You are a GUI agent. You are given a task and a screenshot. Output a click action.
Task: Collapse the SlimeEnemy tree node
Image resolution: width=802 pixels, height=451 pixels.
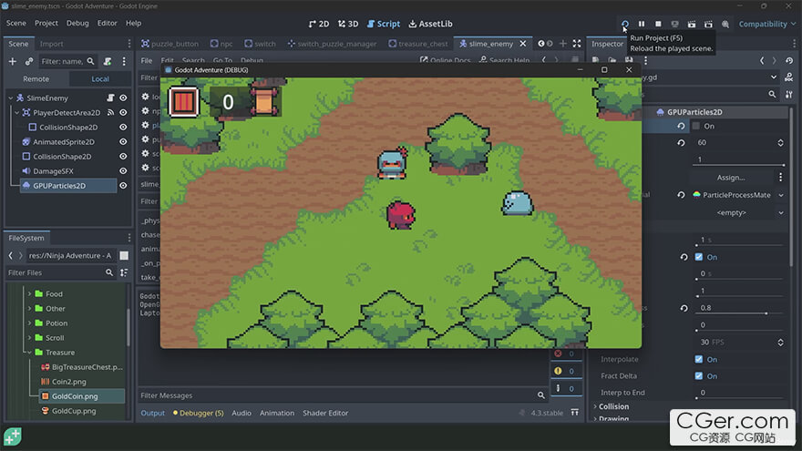click(11, 97)
